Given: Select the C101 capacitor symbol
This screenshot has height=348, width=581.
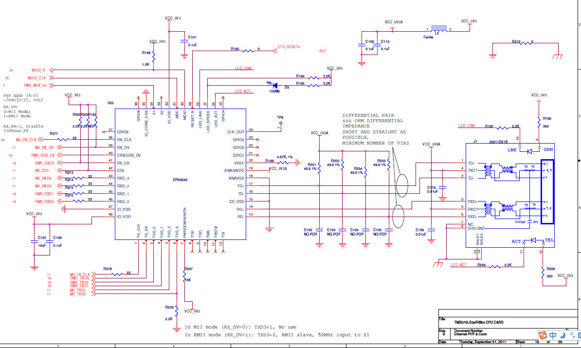Looking at the screenshot, I should [184, 41].
